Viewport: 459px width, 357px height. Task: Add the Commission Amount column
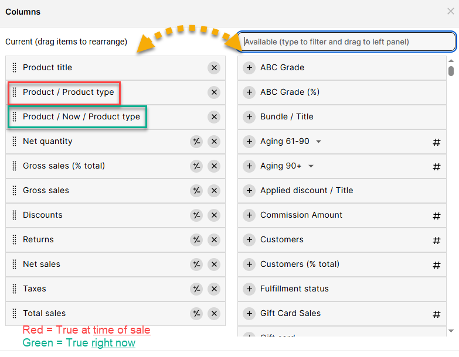click(249, 215)
